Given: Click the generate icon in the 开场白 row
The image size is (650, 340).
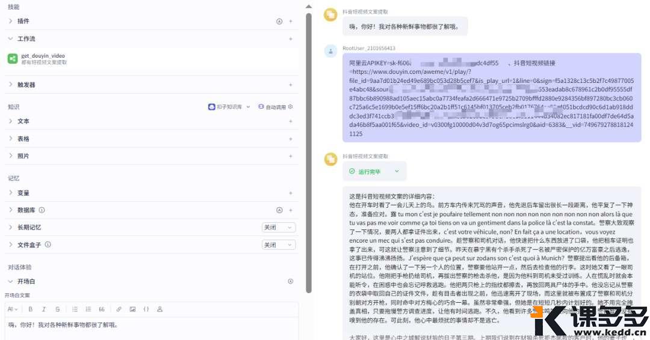Looking at the screenshot, I should click(x=291, y=281).
